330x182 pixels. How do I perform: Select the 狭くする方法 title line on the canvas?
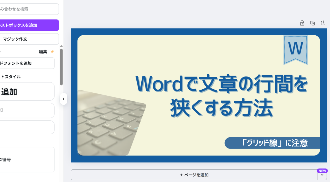(x=221, y=108)
